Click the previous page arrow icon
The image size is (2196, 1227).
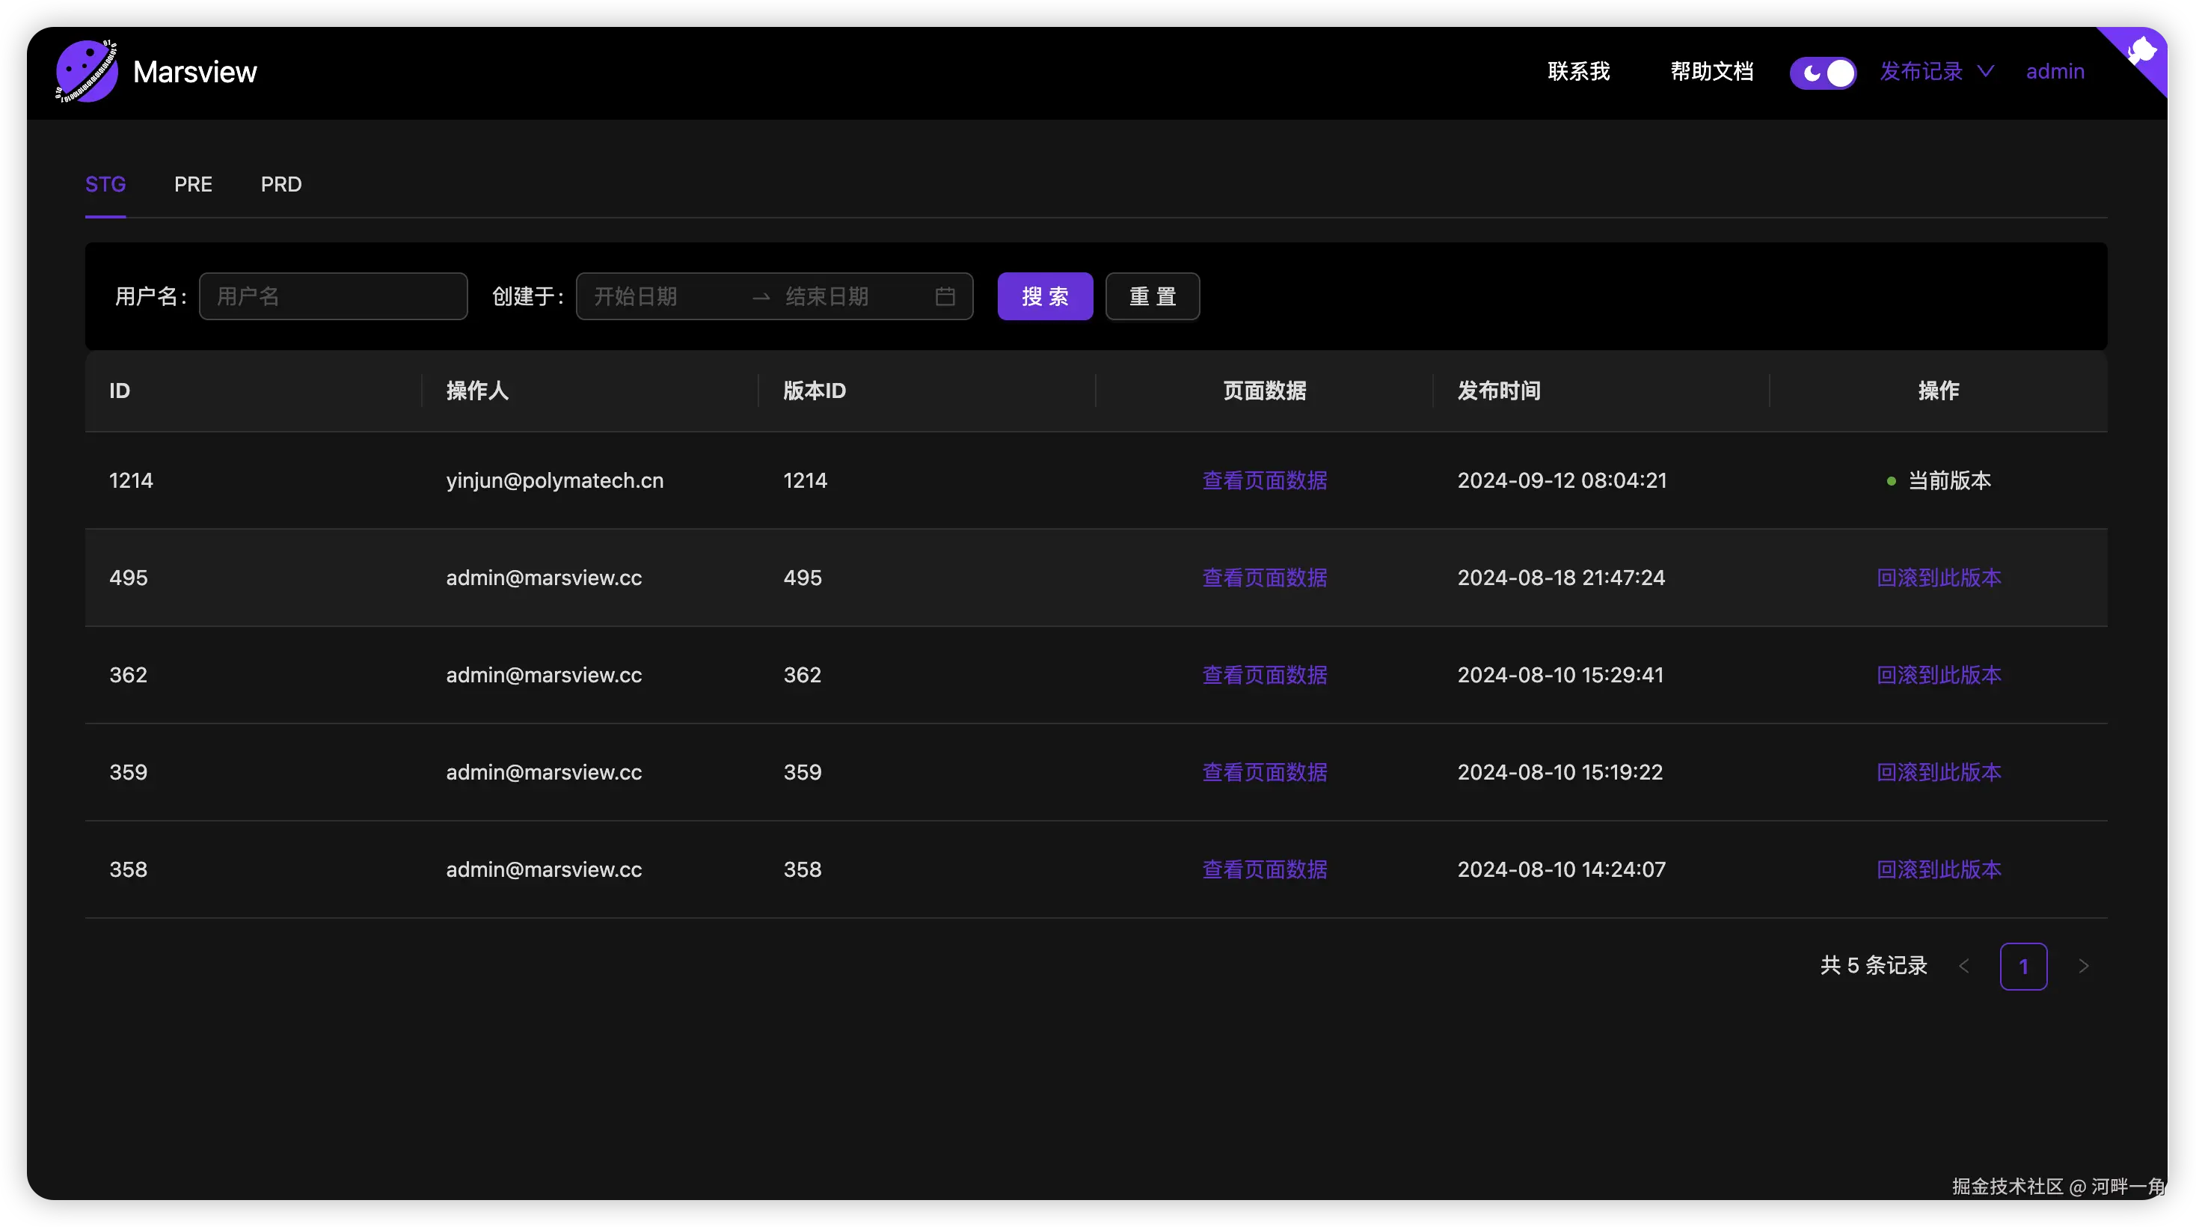1964,966
